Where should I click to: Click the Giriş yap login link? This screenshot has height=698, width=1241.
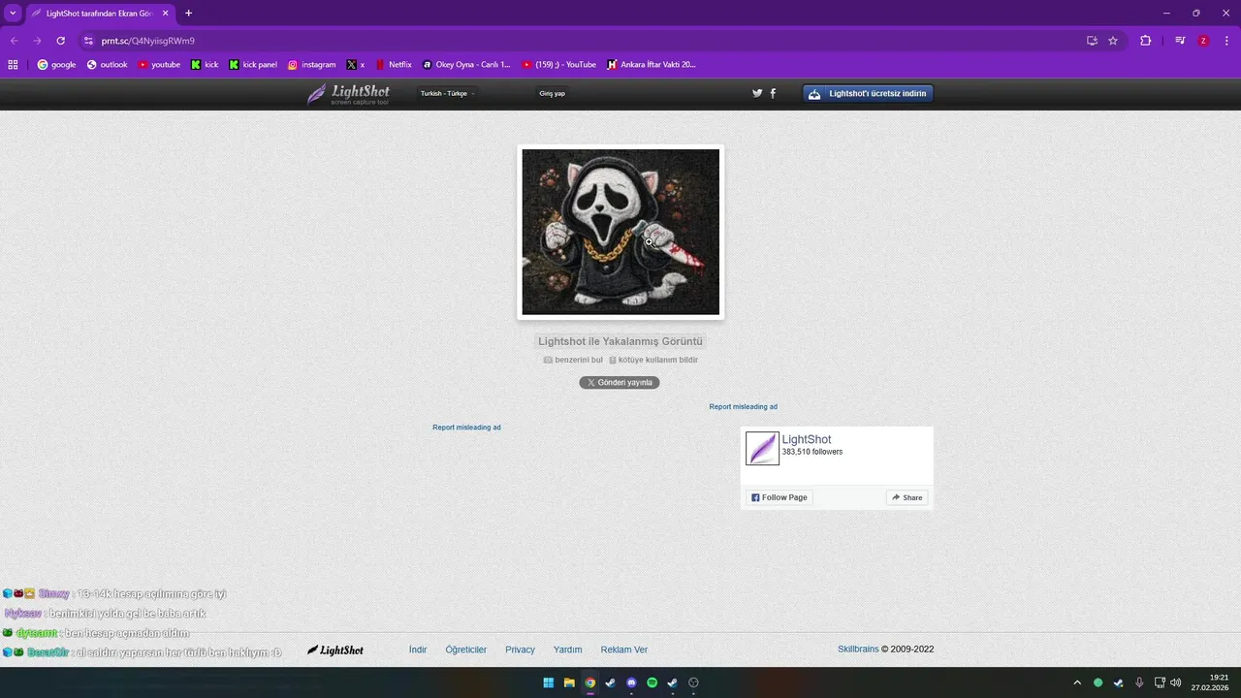point(553,94)
